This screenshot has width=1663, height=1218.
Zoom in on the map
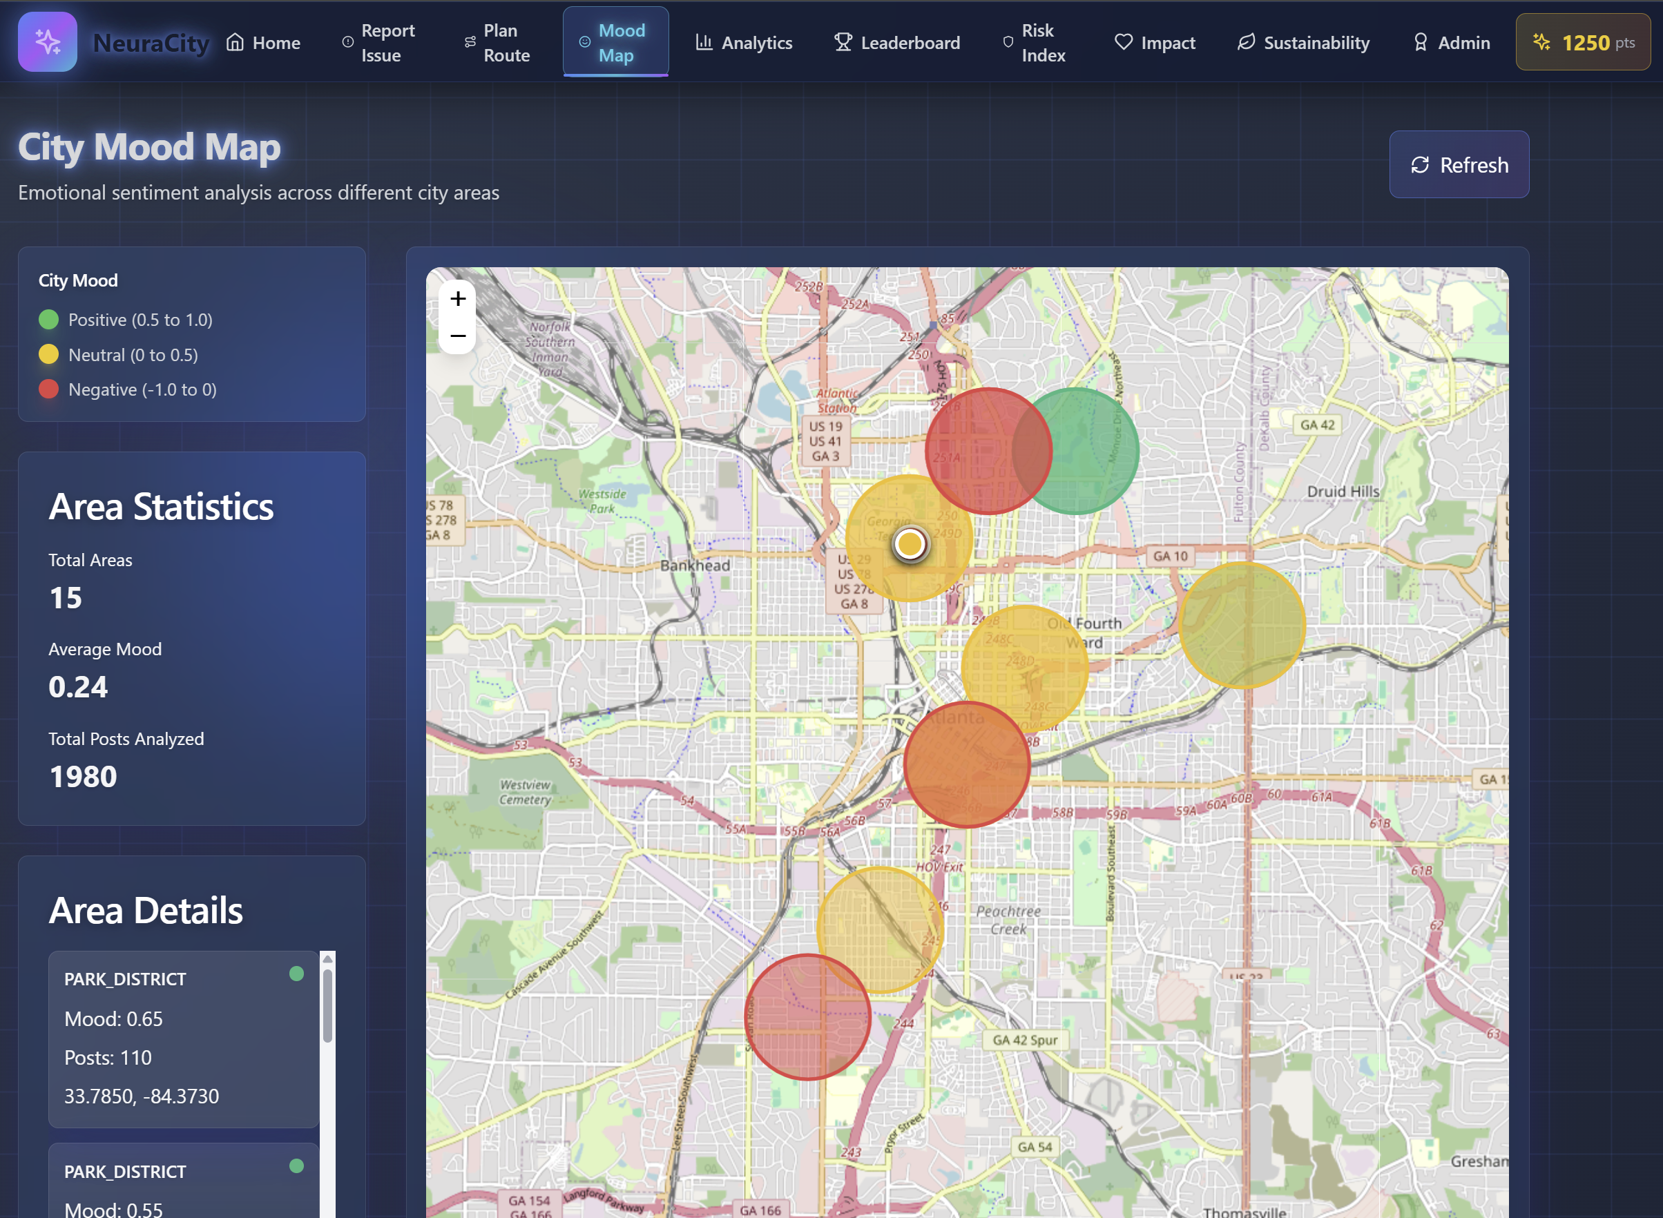(x=458, y=298)
